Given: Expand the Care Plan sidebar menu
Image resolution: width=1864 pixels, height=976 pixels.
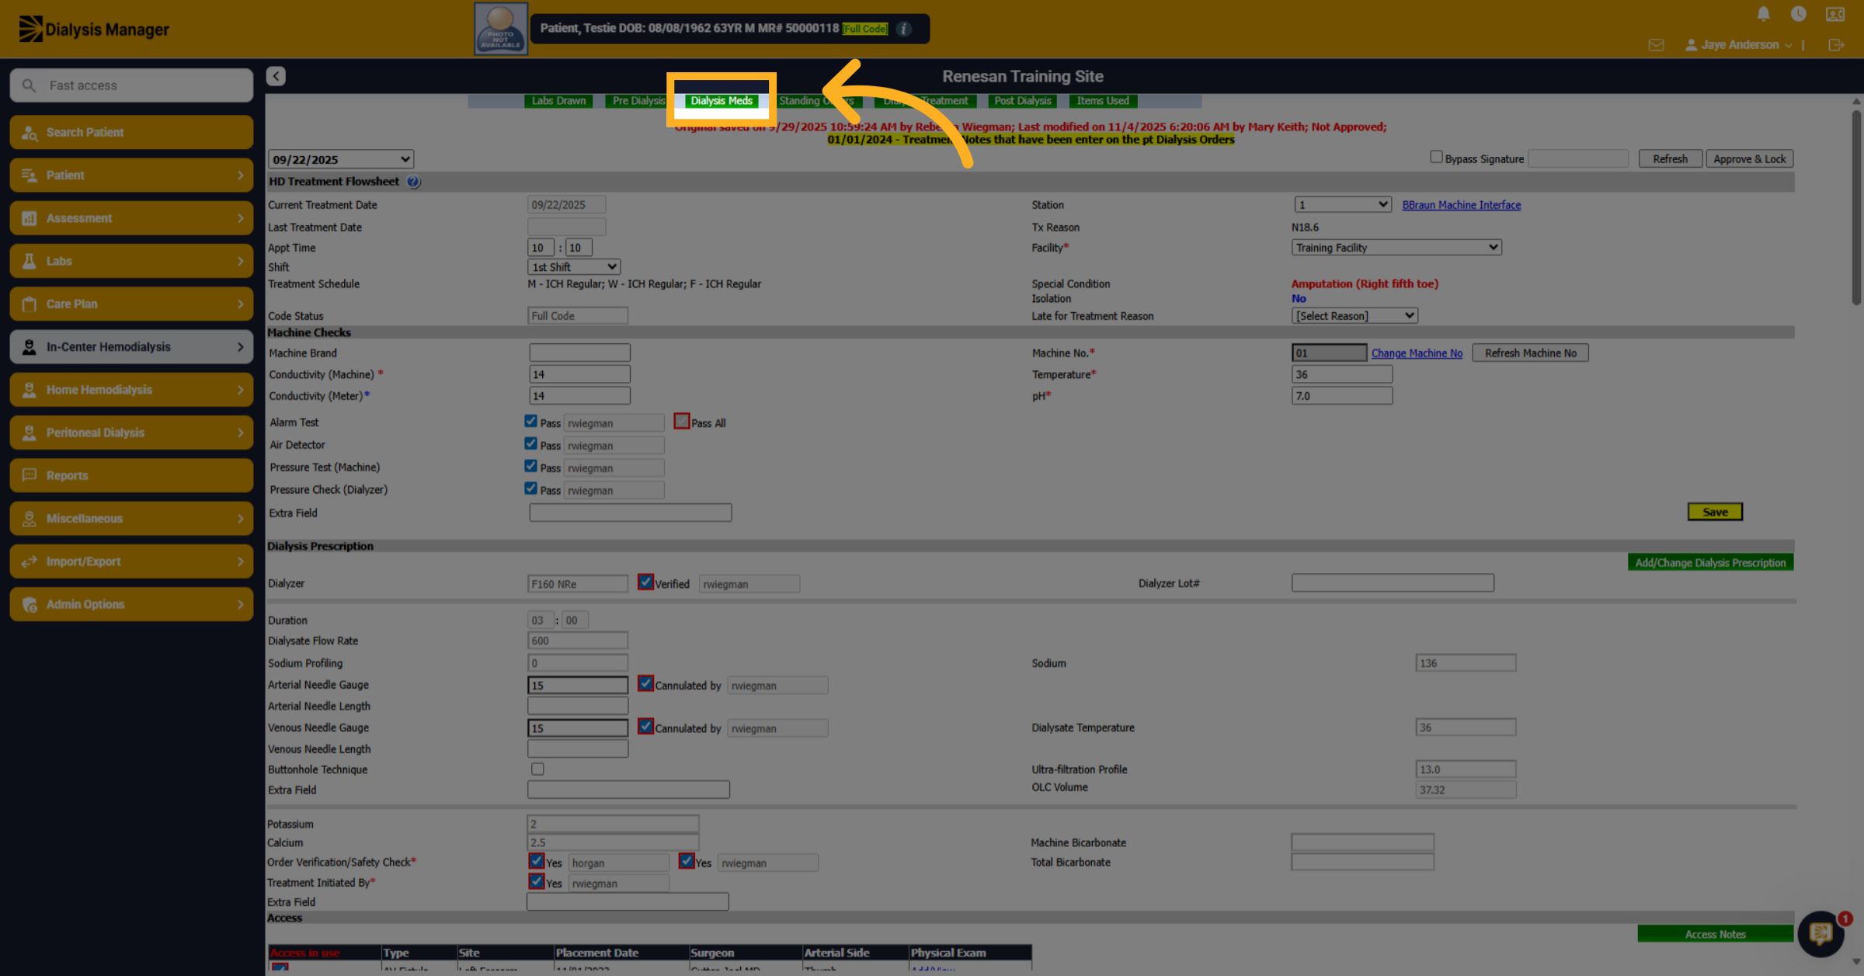Looking at the screenshot, I should point(131,304).
